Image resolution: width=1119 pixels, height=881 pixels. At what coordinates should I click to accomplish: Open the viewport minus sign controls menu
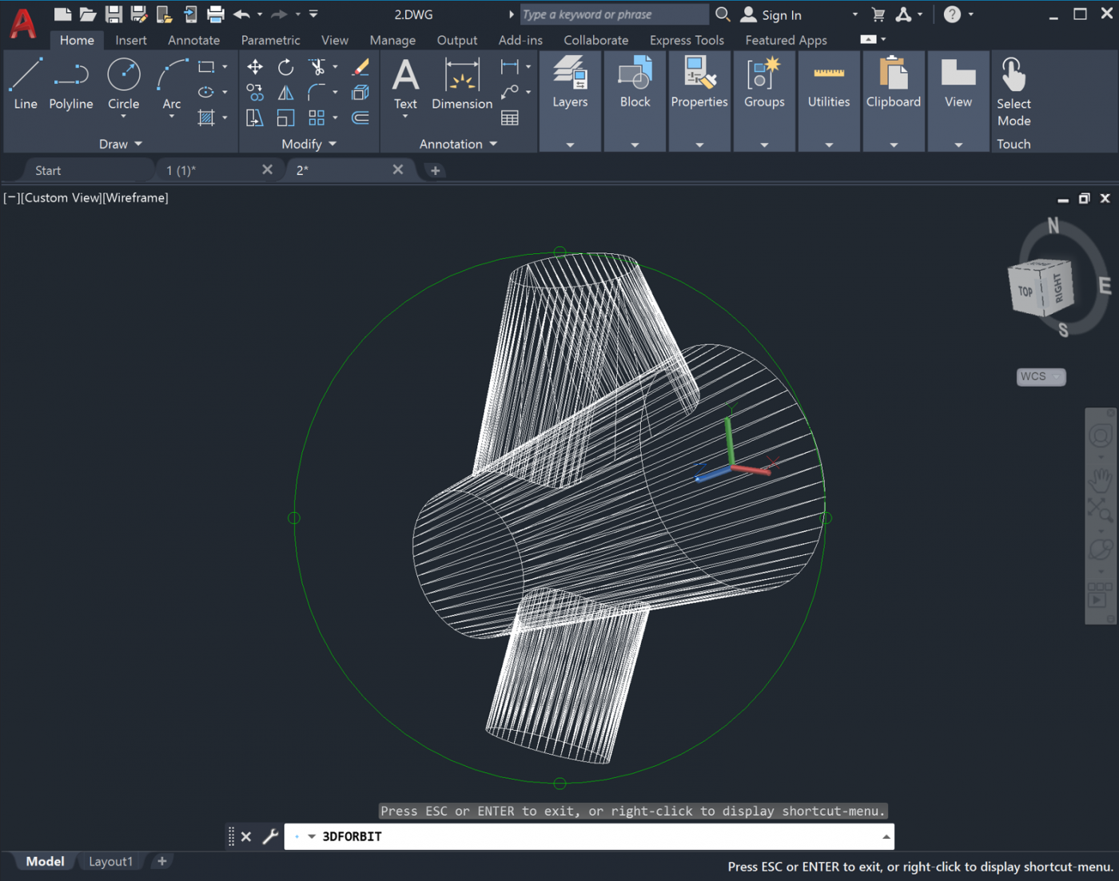click(12, 198)
